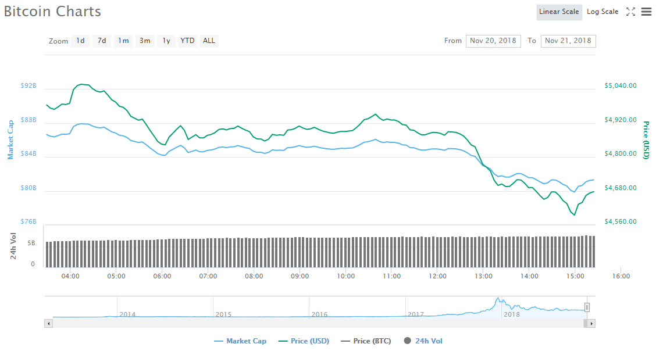Viewport: 663px width, 351px height.
Task: Click the $4,680.00 price axis label
Action: click(621, 188)
